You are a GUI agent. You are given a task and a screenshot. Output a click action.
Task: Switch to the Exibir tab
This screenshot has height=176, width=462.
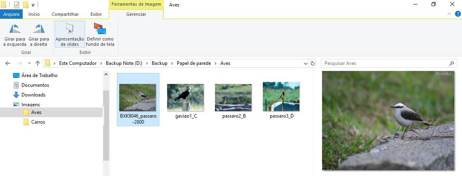pos(96,14)
